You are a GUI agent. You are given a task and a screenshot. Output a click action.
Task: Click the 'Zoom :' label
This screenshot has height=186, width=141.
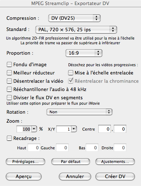[14, 121]
